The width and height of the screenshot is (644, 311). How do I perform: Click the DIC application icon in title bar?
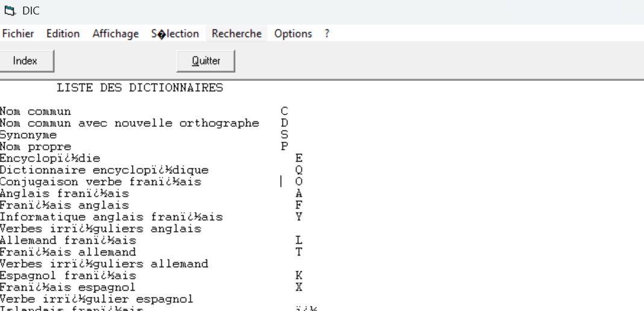coord(9,11)
